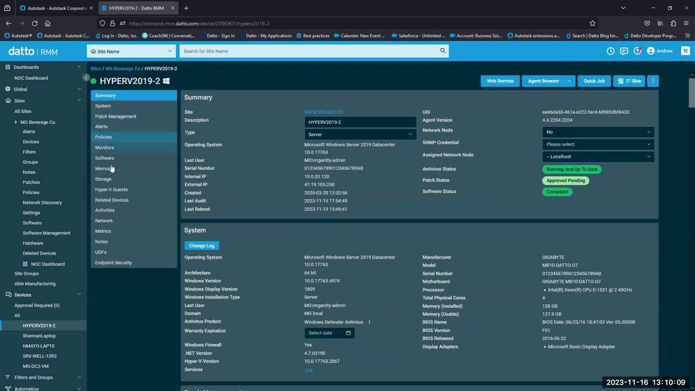The height and width of the screenshot is (391, 695).
Task: Open the browser extensions icon
Action: tap(673, 23)
